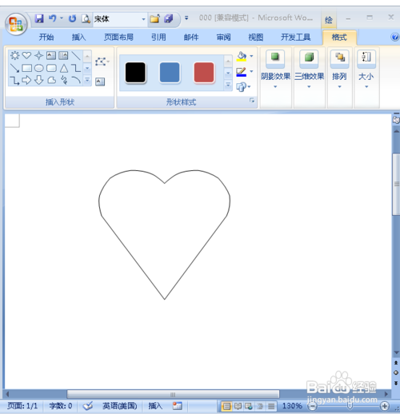Expand the undo history dropdown arrow
This screenshot has height=414, width=400.
62,18
